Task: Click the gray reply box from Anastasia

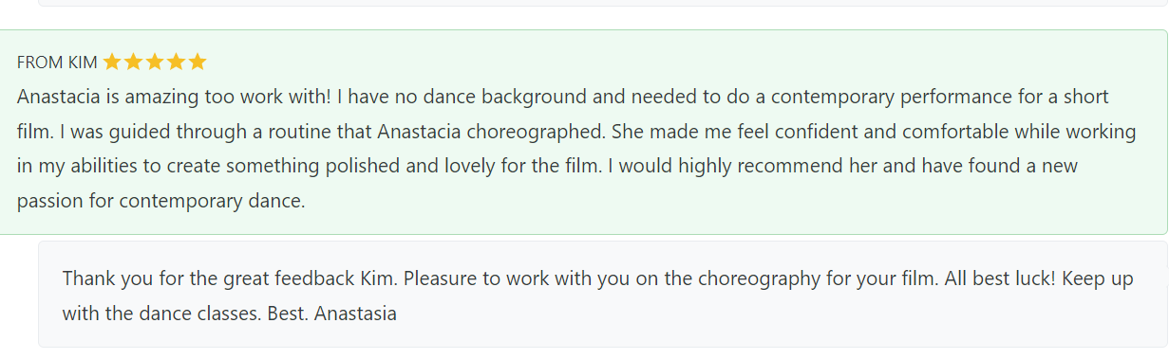Action: pyautogui.click(x=602, y=294)
